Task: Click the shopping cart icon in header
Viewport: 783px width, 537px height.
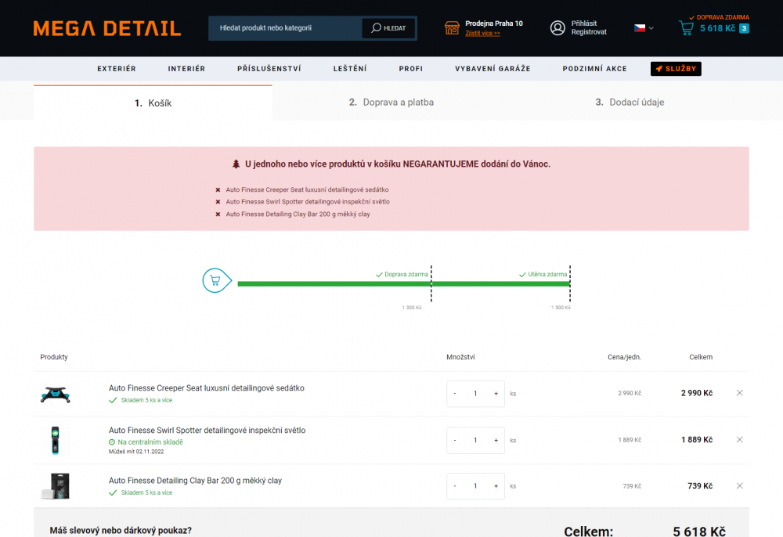Action: 686,28
